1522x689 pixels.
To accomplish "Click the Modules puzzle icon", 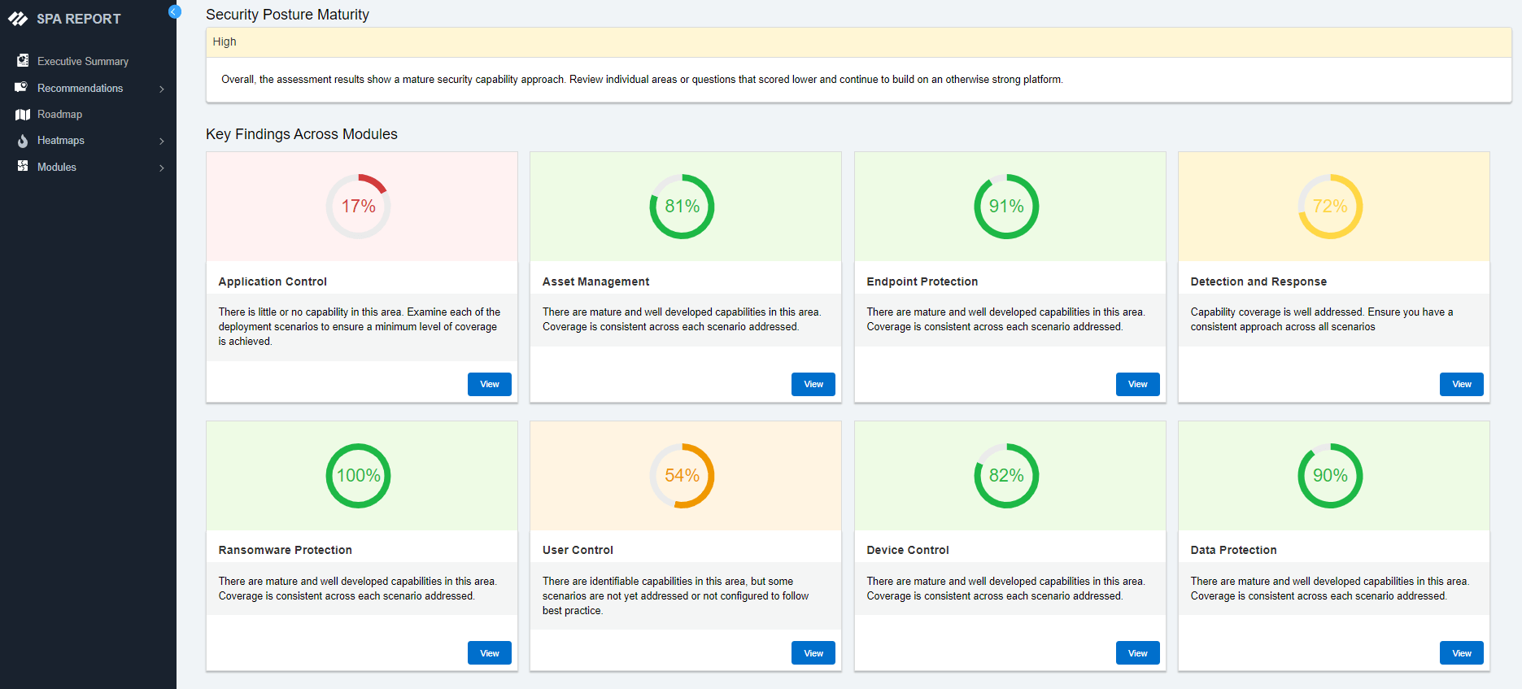I will 23,167.
